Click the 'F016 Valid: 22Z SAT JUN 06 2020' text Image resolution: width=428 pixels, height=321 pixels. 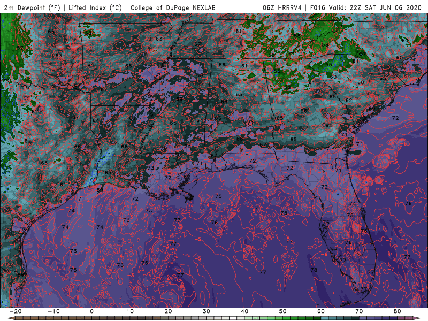coord(366,7)
